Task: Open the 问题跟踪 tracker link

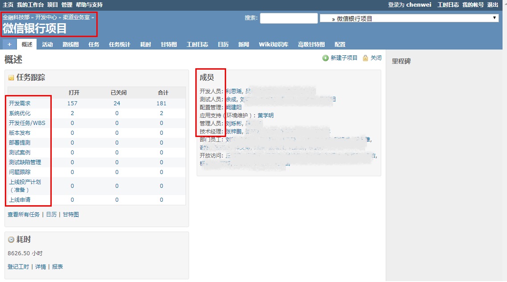Action: pos(20,172)
